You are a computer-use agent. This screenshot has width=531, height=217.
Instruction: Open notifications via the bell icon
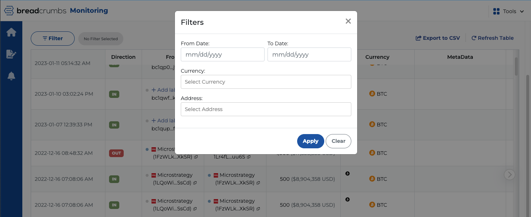[11, 76]
